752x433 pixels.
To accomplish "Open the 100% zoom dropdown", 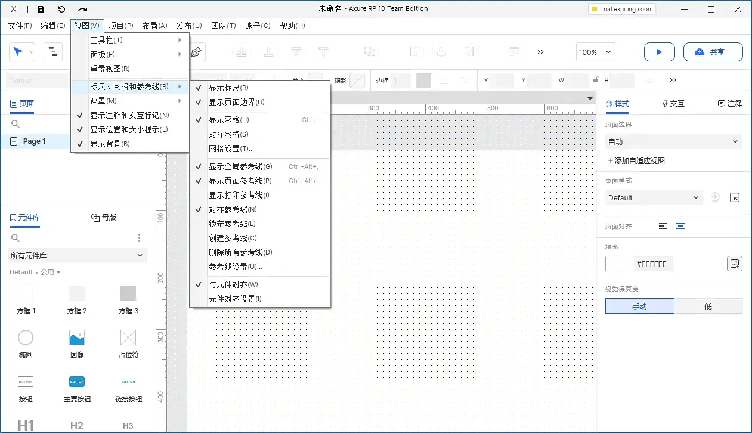I will pos(595,52).
